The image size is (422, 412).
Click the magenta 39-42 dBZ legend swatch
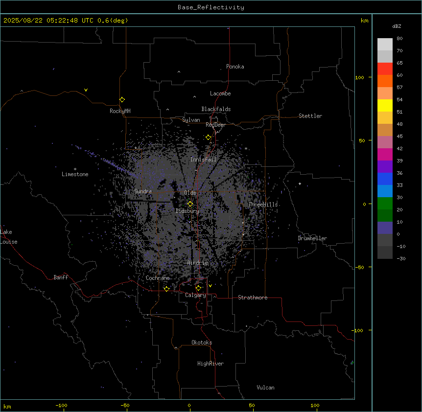click(x=385, y=154)
